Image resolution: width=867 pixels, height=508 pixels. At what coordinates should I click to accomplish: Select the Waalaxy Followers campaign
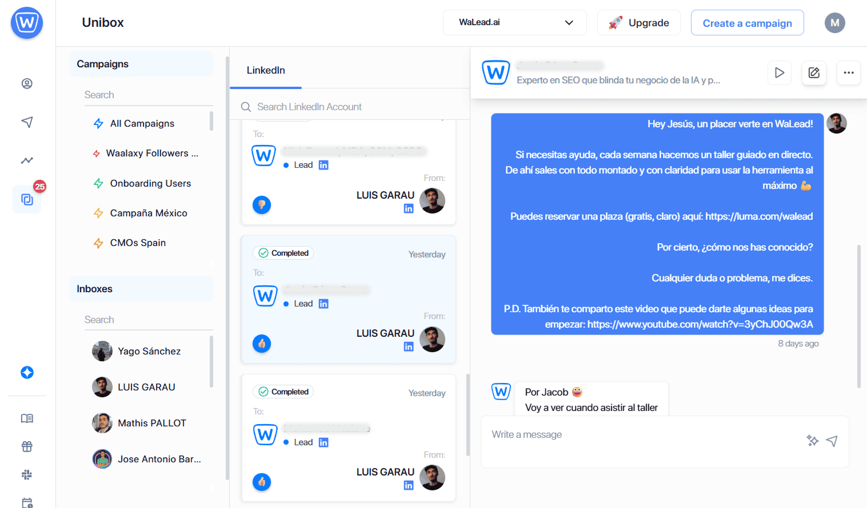tap(146, 153)
